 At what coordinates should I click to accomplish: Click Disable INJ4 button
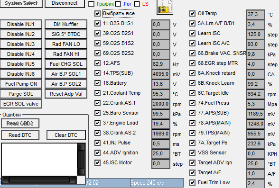pos(21,54)
